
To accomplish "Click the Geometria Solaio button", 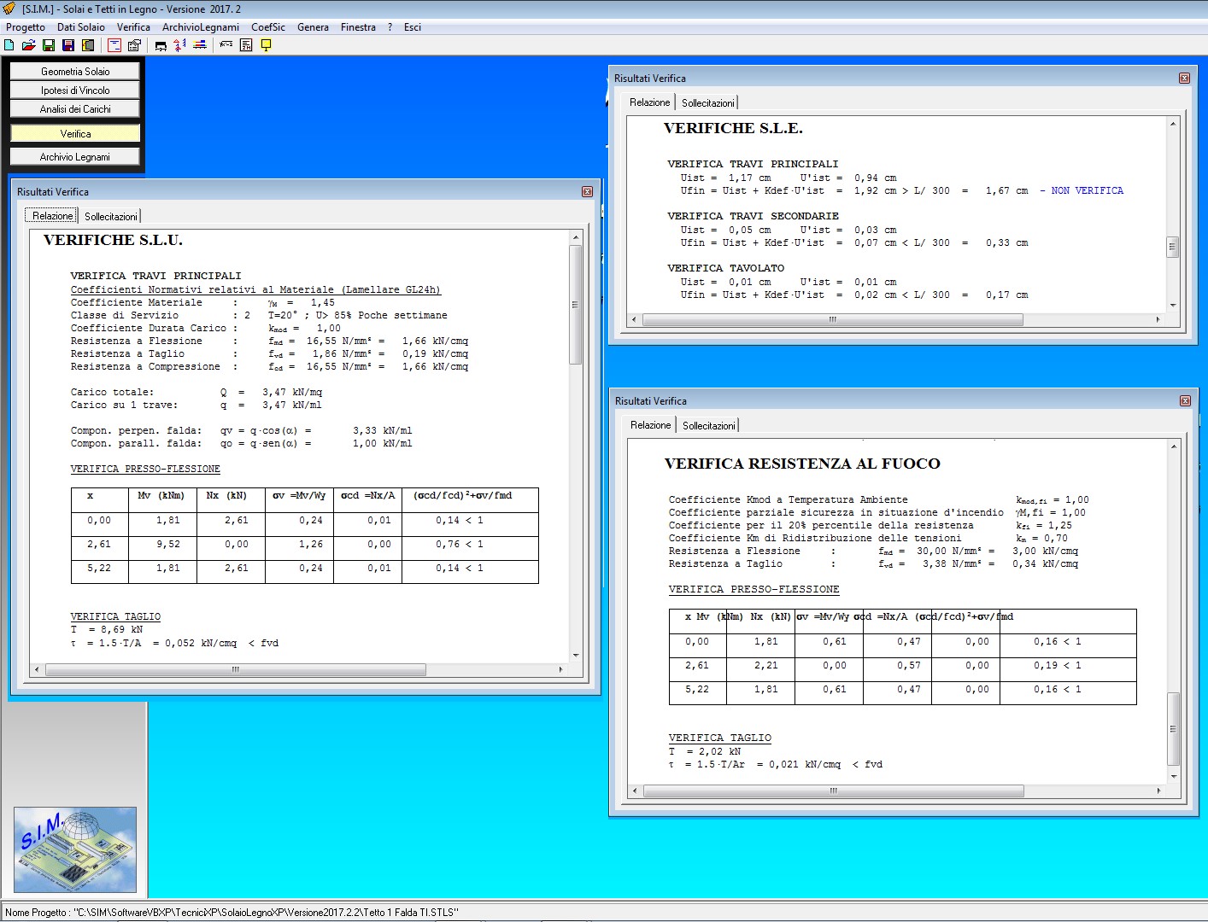I will pos(75,72).
